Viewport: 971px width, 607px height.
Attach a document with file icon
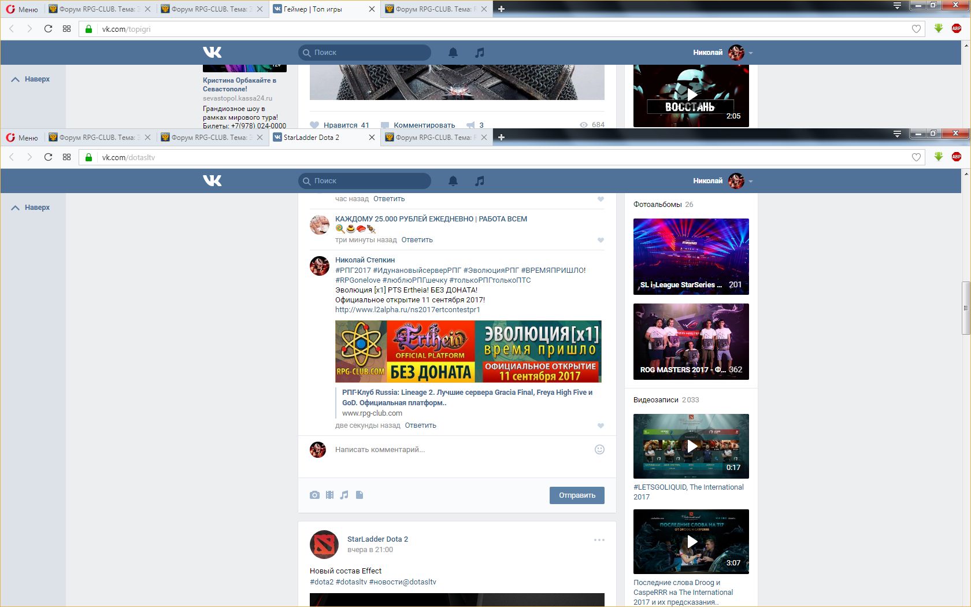(x=360, y=495)
